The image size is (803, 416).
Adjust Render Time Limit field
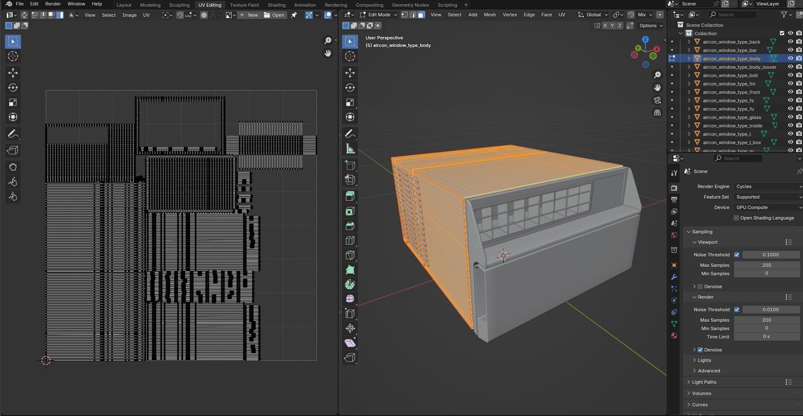coord(766,337)
